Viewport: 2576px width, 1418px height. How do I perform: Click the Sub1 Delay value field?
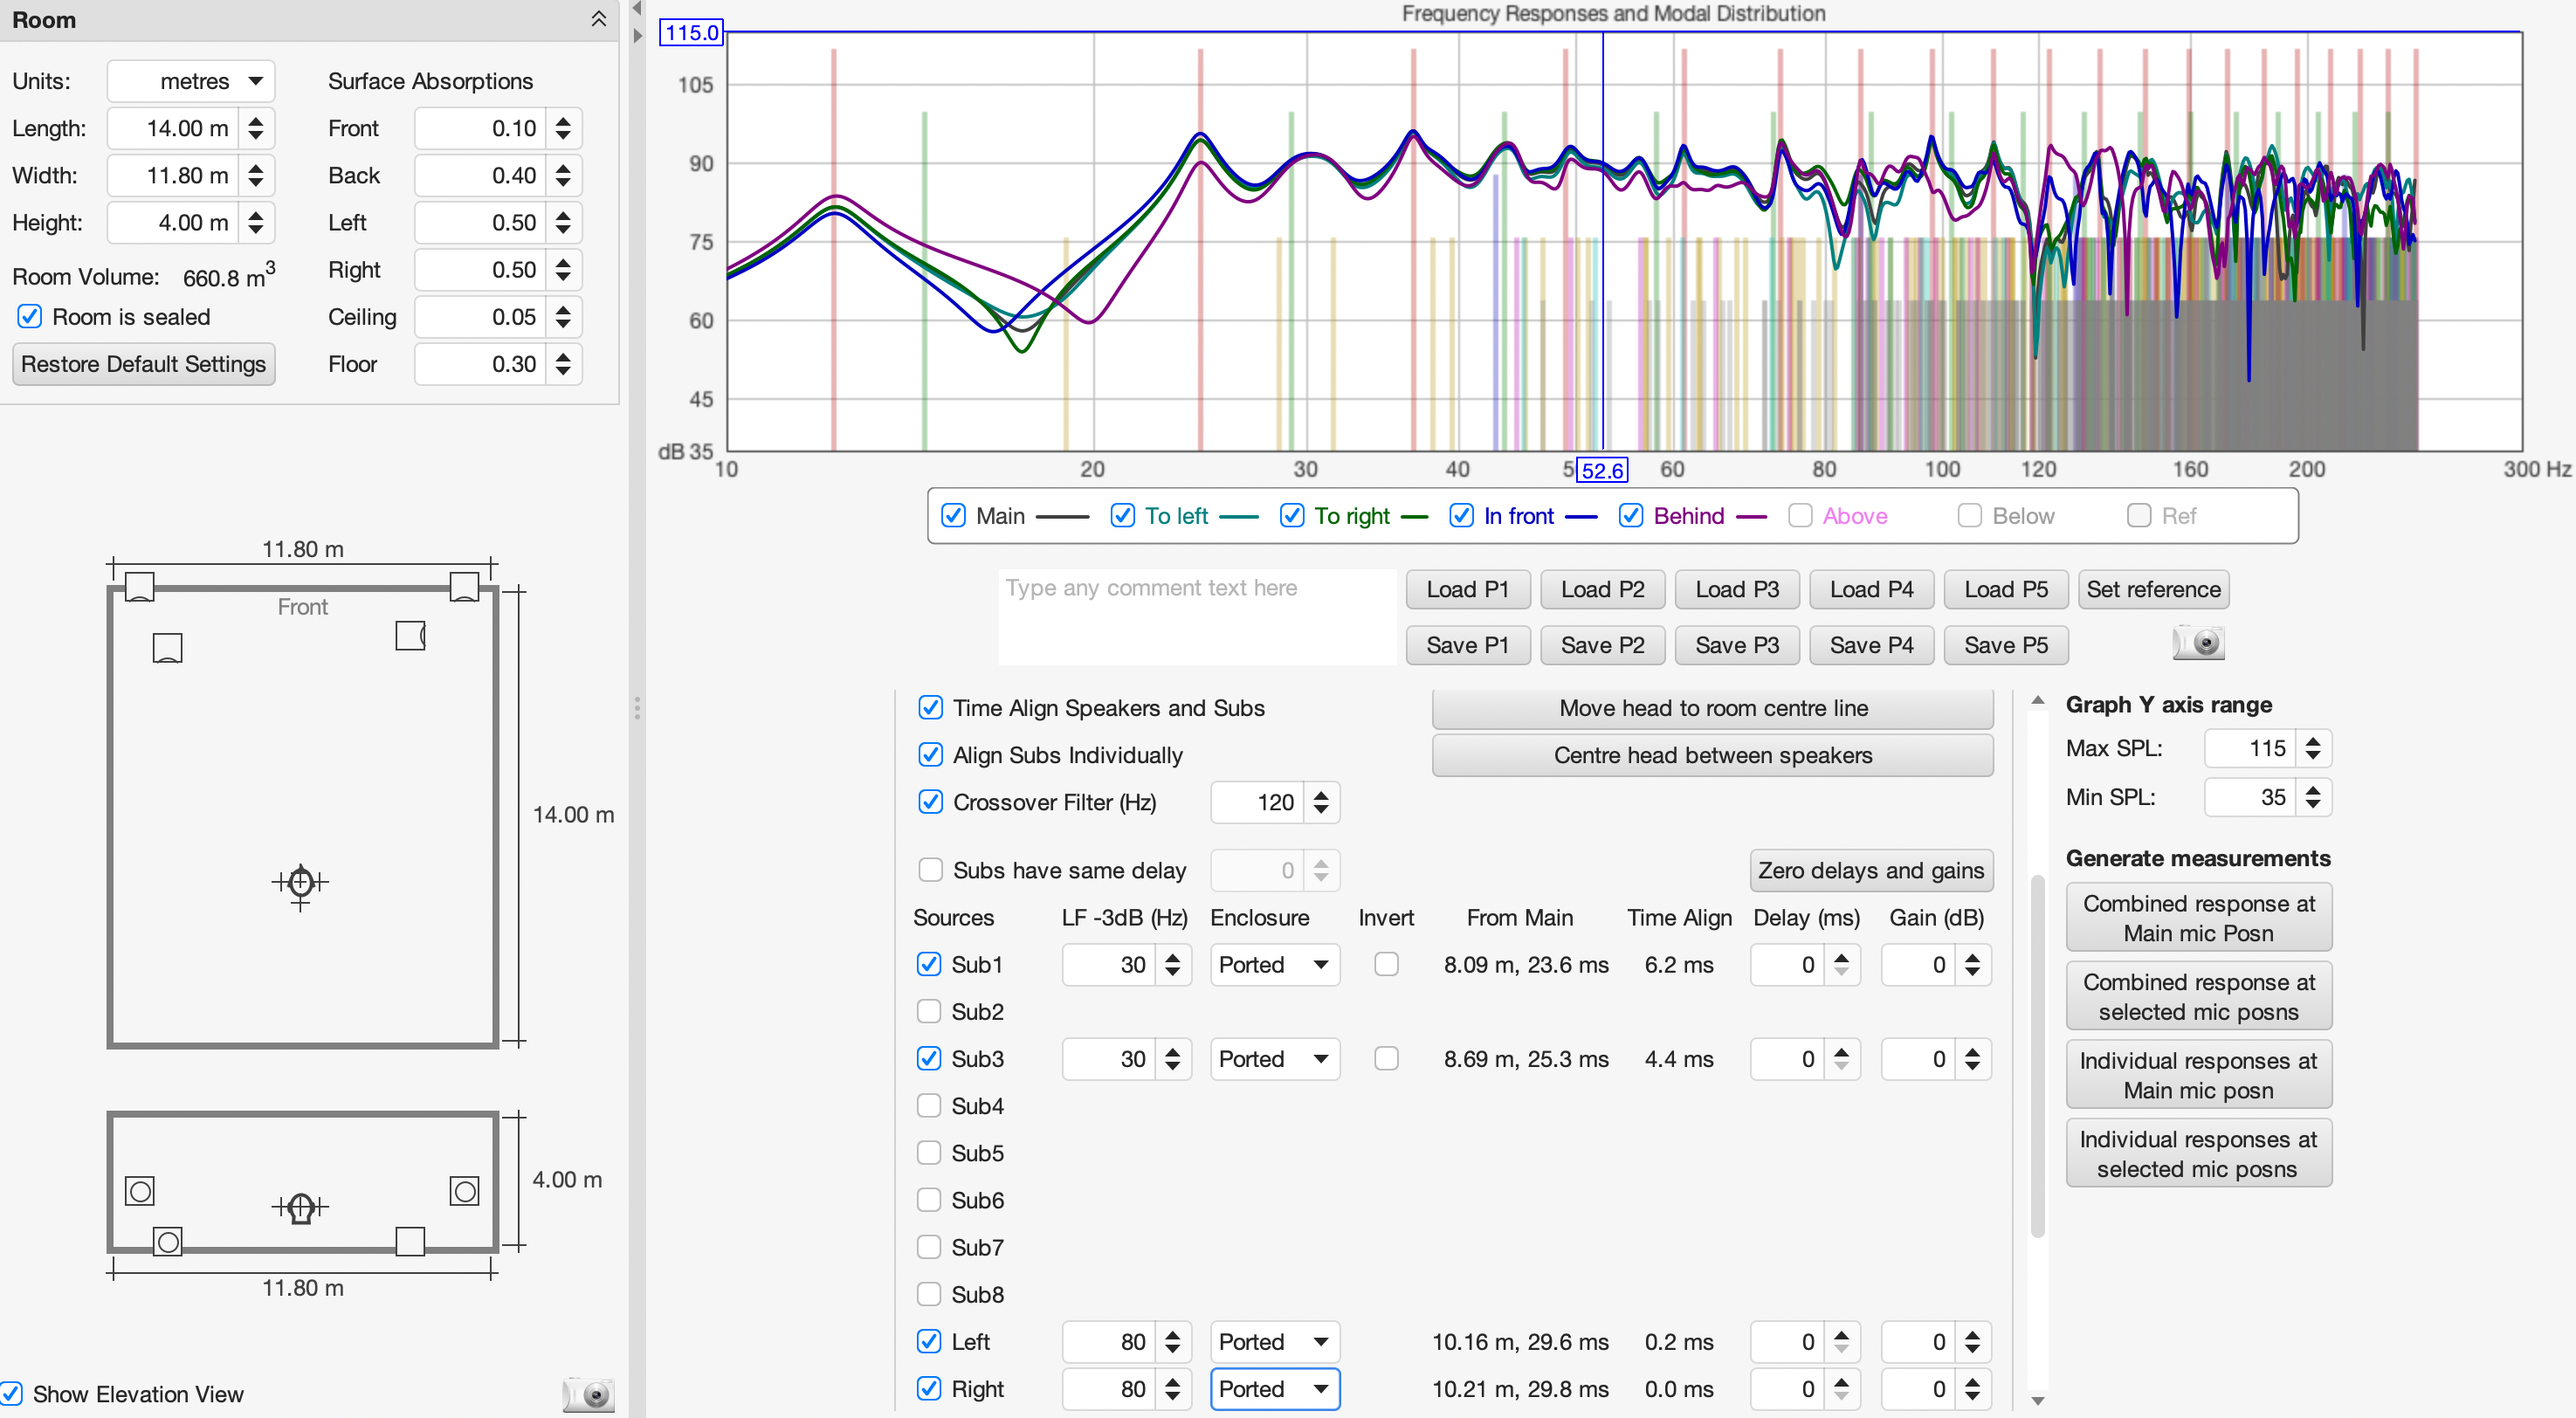point(1786,964)
